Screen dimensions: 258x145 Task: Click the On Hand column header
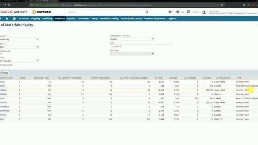[158, 78]
